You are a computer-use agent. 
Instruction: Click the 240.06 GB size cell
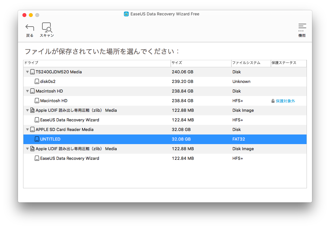pyautogui.click(x=182, y=72)
